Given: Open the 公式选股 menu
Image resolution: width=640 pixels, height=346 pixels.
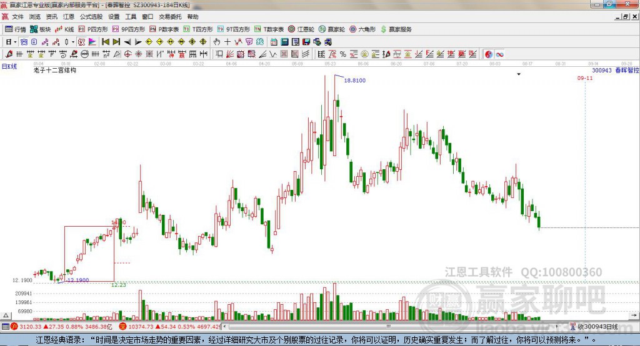Looking at the screenshot, I should tap(90, 17).
